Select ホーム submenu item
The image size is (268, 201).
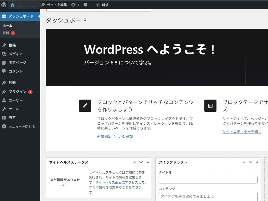7,26
